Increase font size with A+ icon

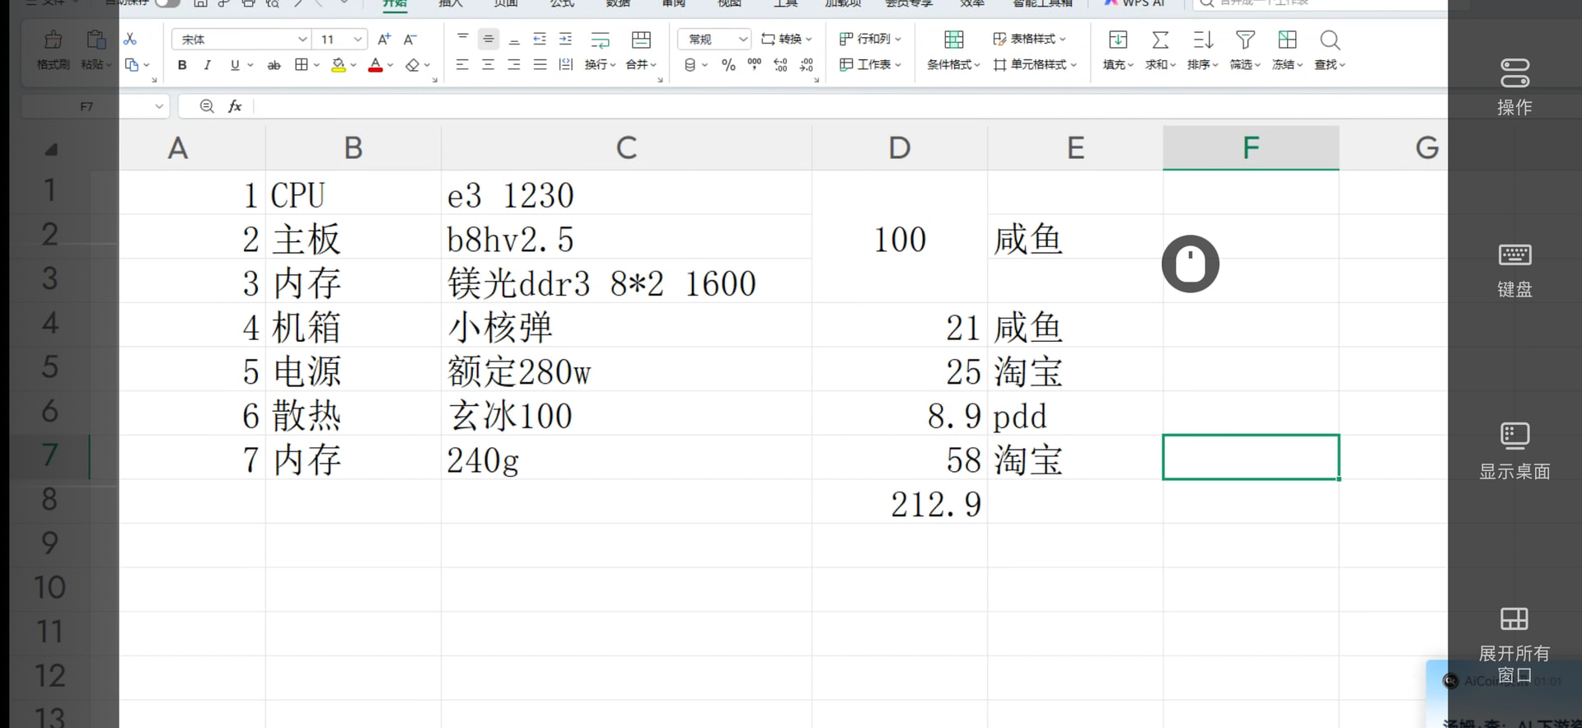[384, 39]
